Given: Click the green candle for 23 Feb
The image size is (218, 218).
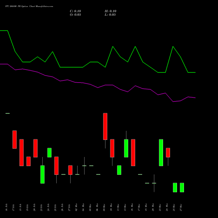Looking at the screenshot, I should (x=42, y=174).
